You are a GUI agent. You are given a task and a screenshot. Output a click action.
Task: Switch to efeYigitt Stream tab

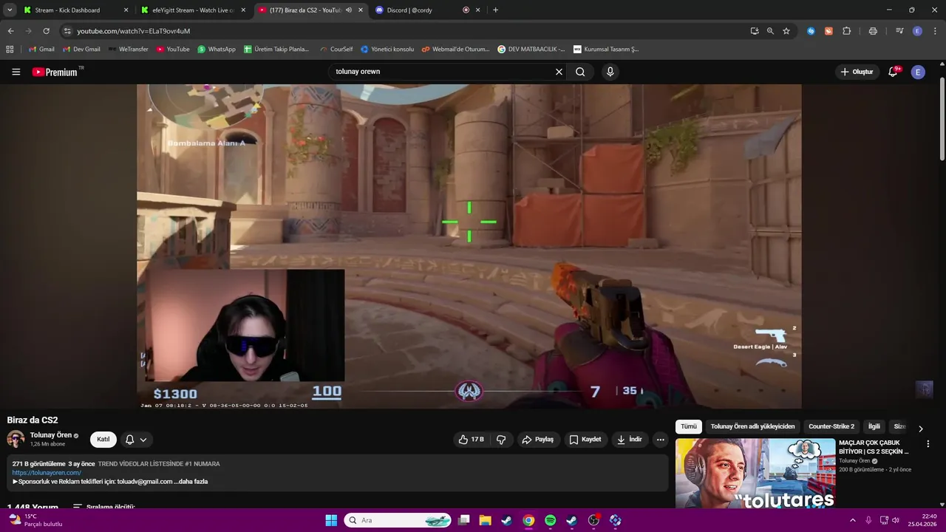tap(192, 10)
